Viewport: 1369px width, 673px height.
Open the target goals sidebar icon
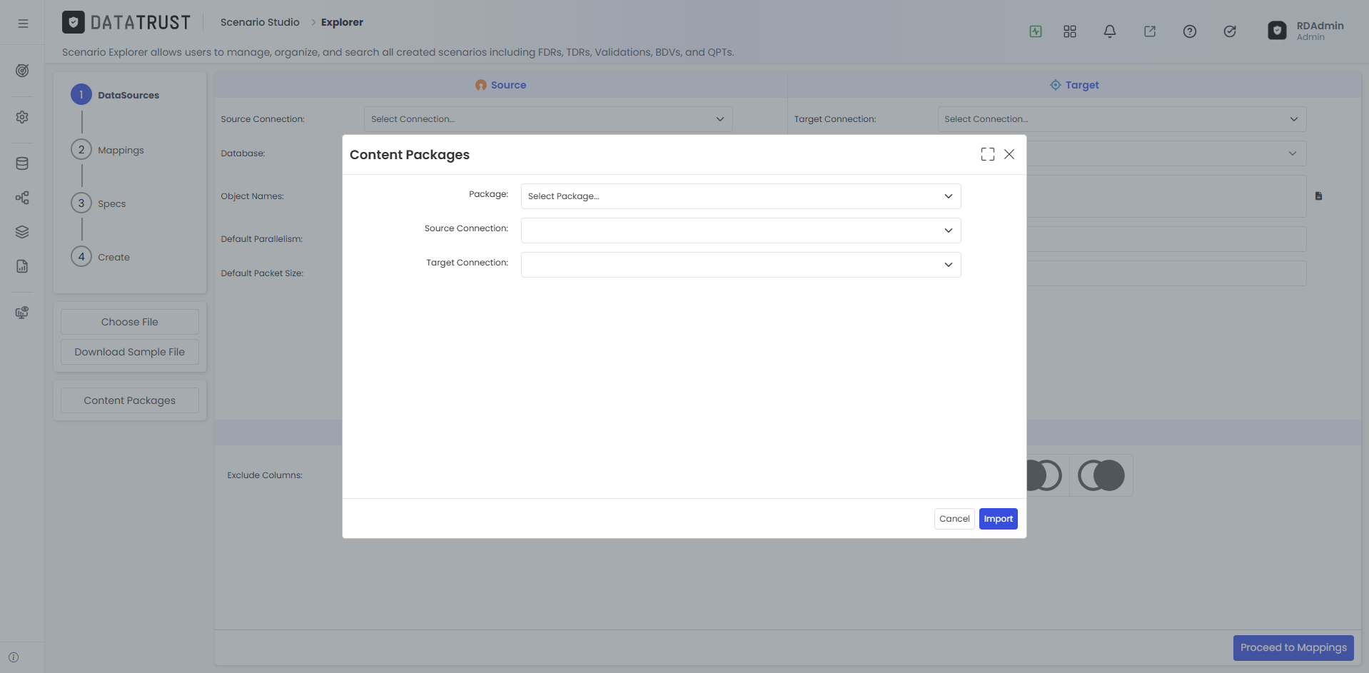pos(22,71)
